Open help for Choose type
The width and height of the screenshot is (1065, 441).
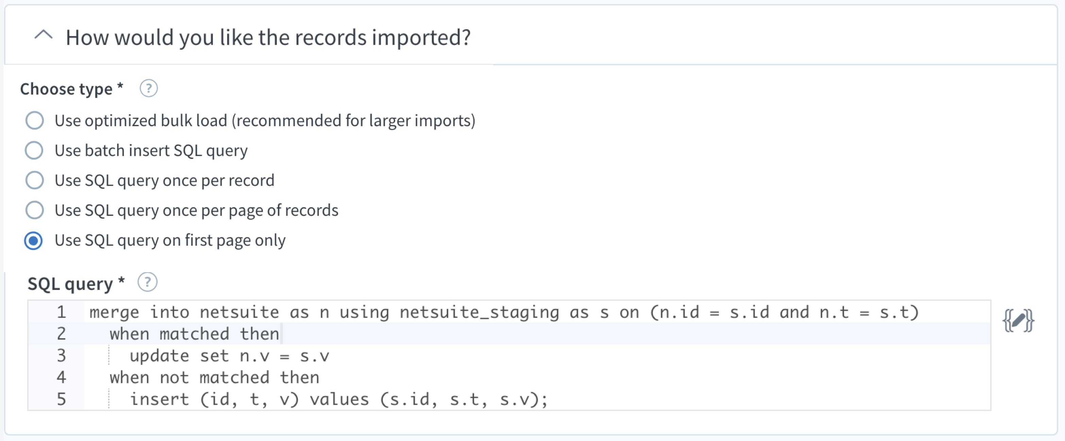coord(148,88)
